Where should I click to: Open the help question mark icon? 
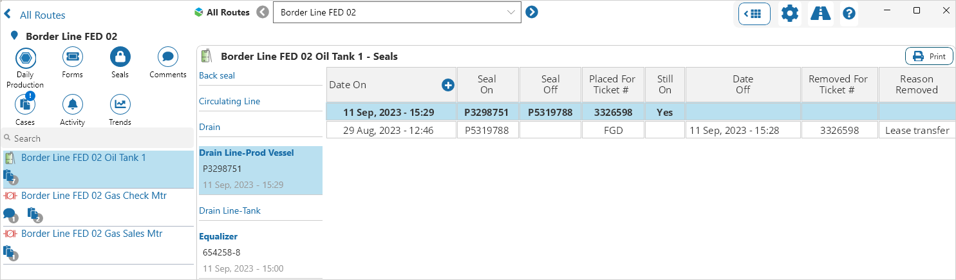click(x=849, y=14)
